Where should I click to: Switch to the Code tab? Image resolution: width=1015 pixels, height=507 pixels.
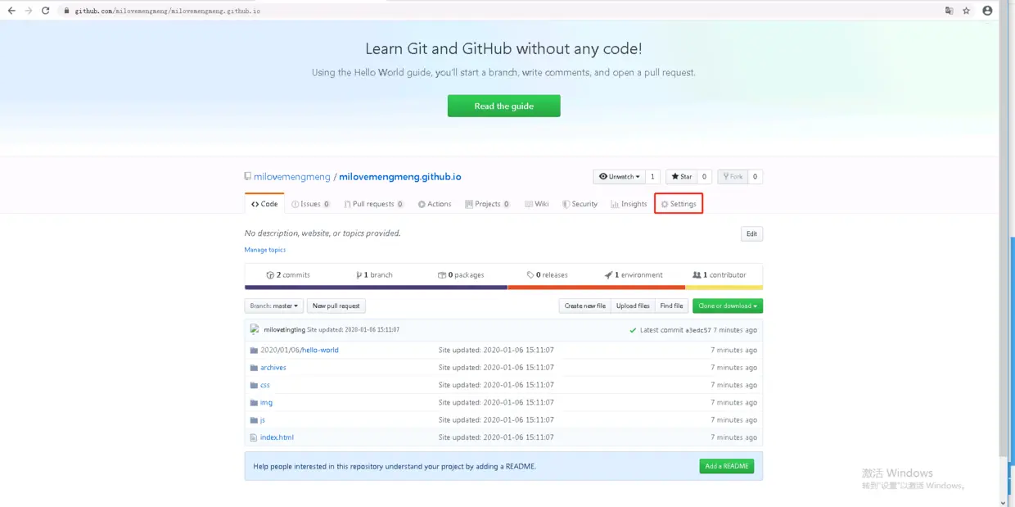tap(264, 204)
